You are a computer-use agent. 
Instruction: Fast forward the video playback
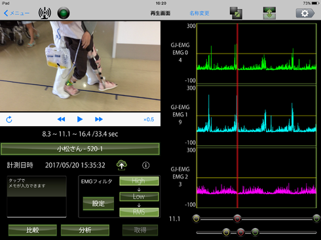click(99, 119)
